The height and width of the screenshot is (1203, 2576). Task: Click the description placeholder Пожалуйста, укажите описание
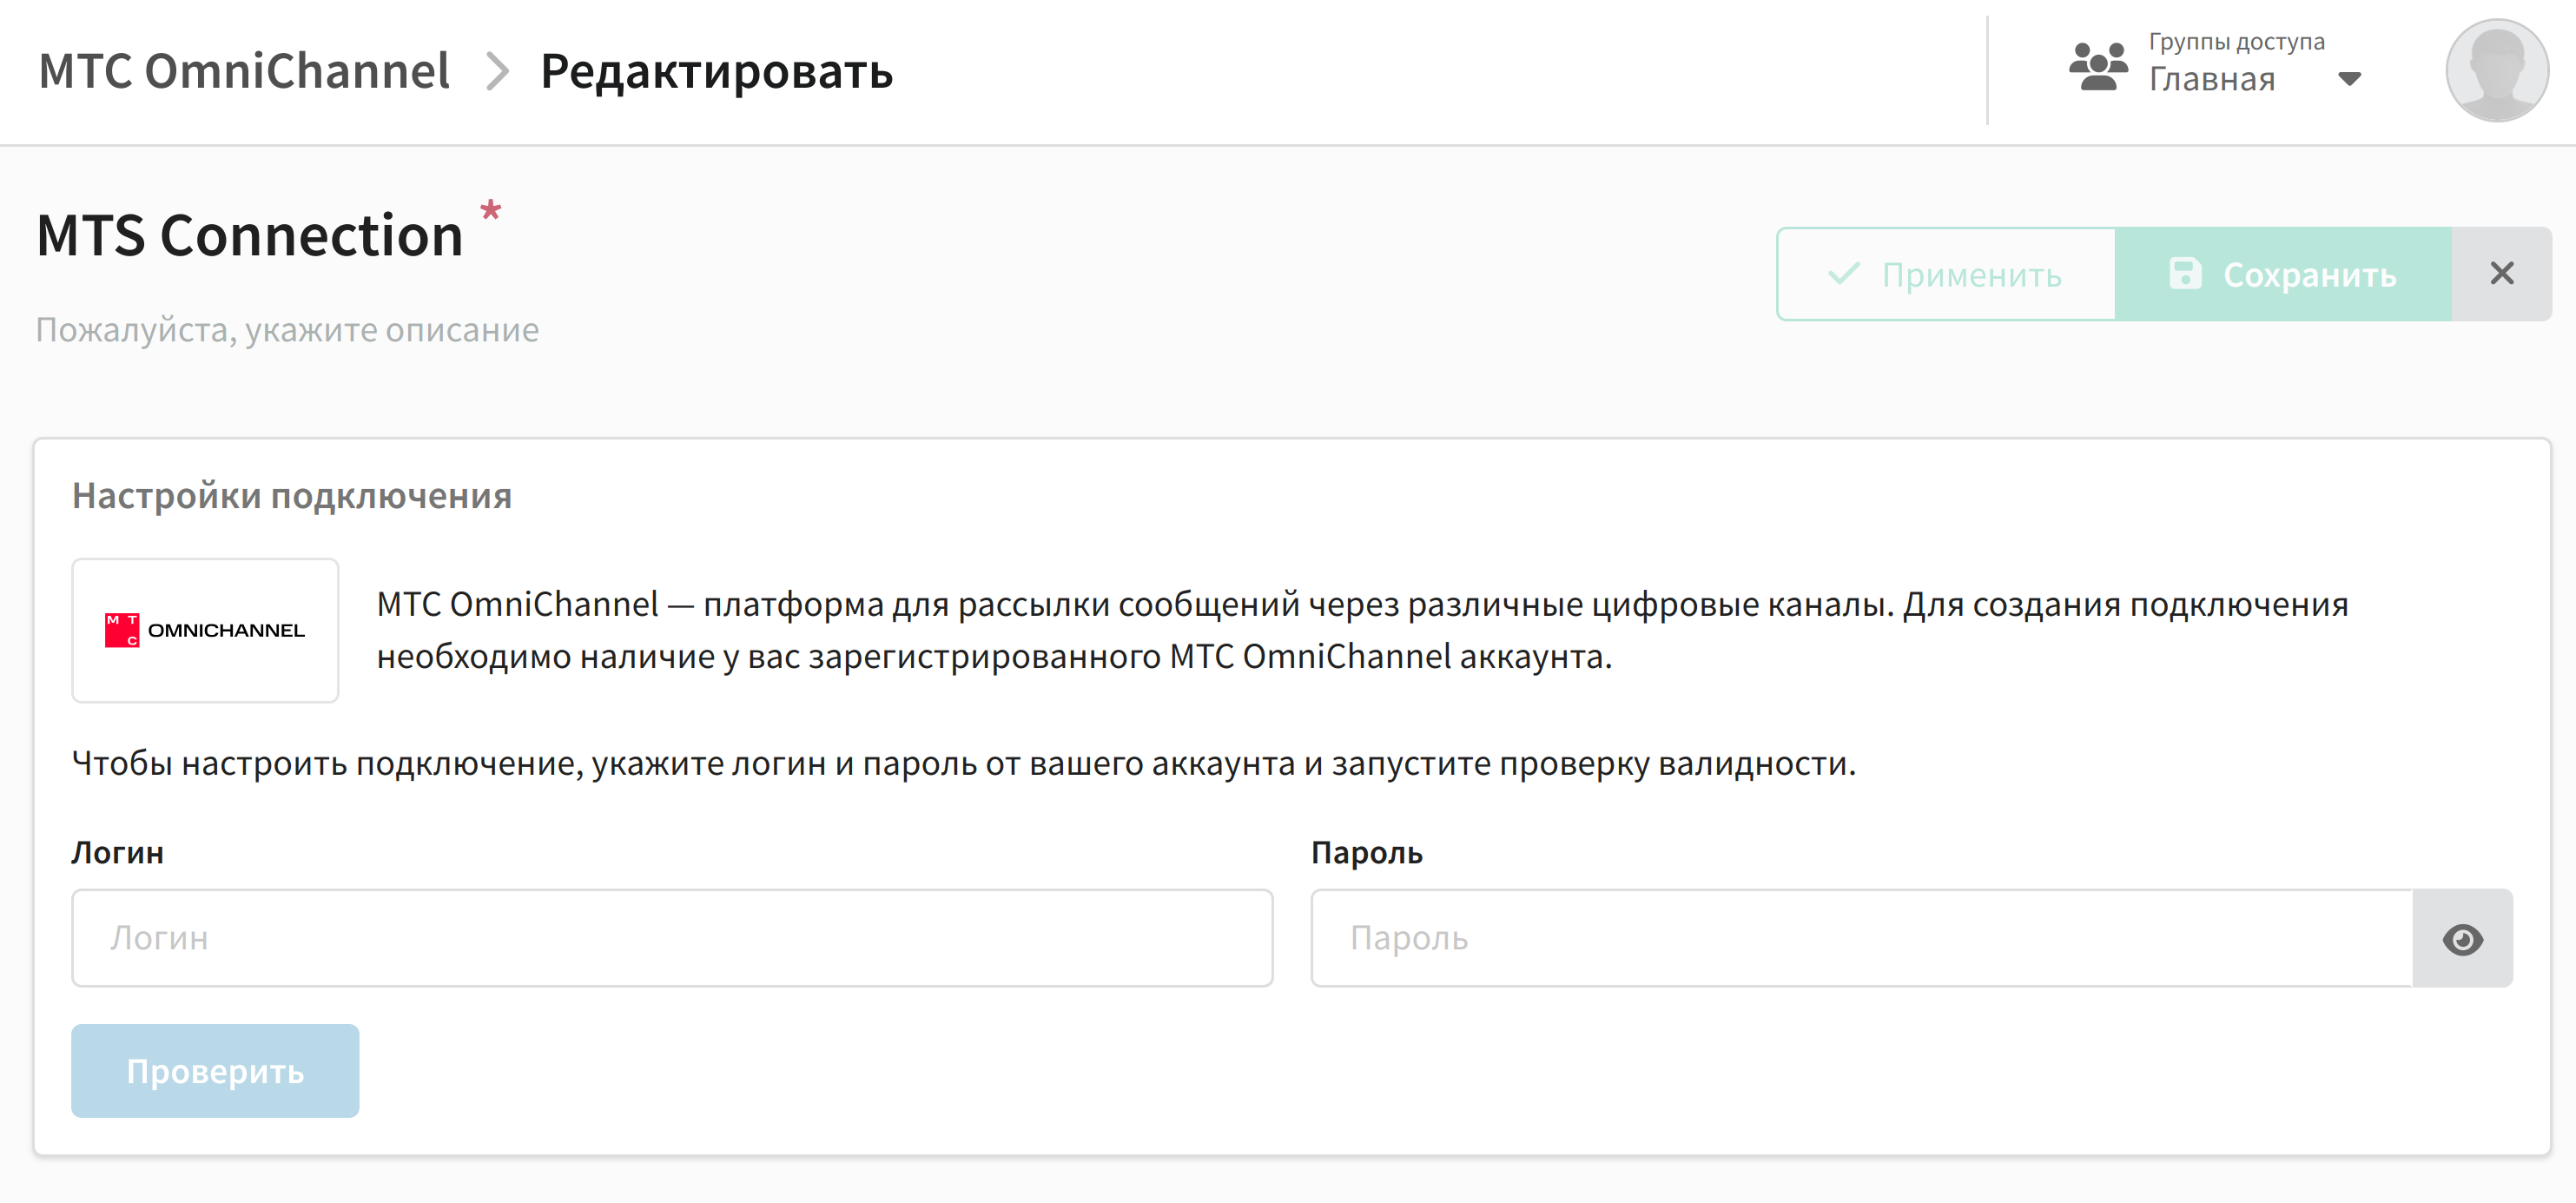[x=287, y=330]
